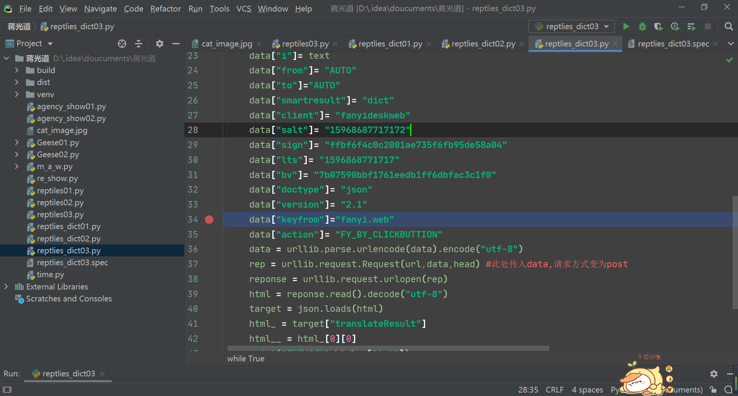Image resolution: width=738 pixels, height=396 pixels.
Task: Change indent setting 4 spaces
Action: pyautogui.click(x=587, y=389)
